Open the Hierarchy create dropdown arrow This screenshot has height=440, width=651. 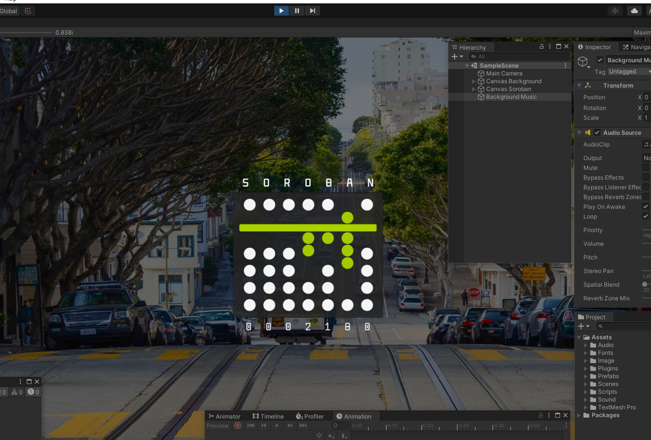pos(461,56)
